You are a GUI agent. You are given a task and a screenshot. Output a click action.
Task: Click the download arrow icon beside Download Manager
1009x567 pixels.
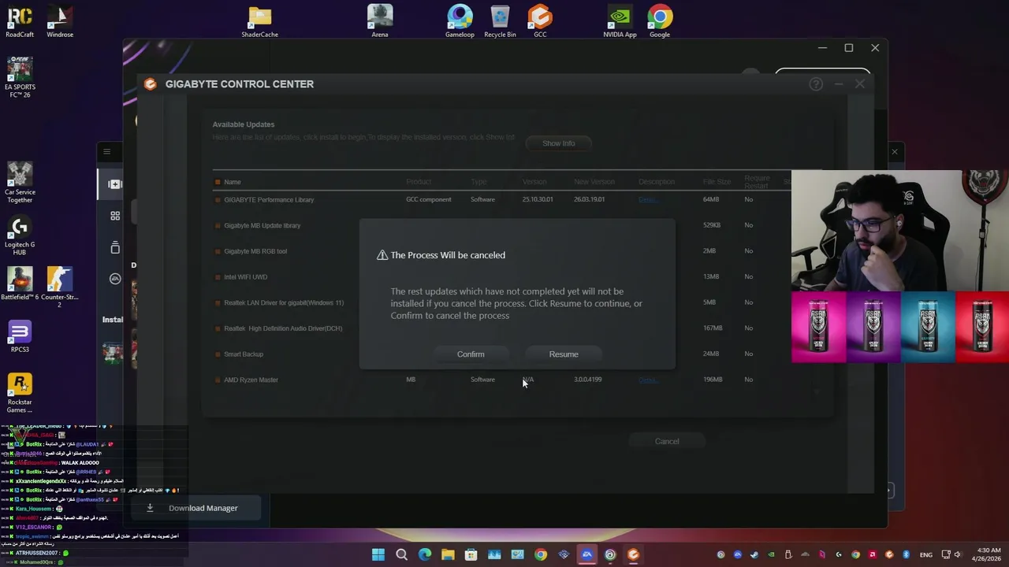tap(150, 508)
